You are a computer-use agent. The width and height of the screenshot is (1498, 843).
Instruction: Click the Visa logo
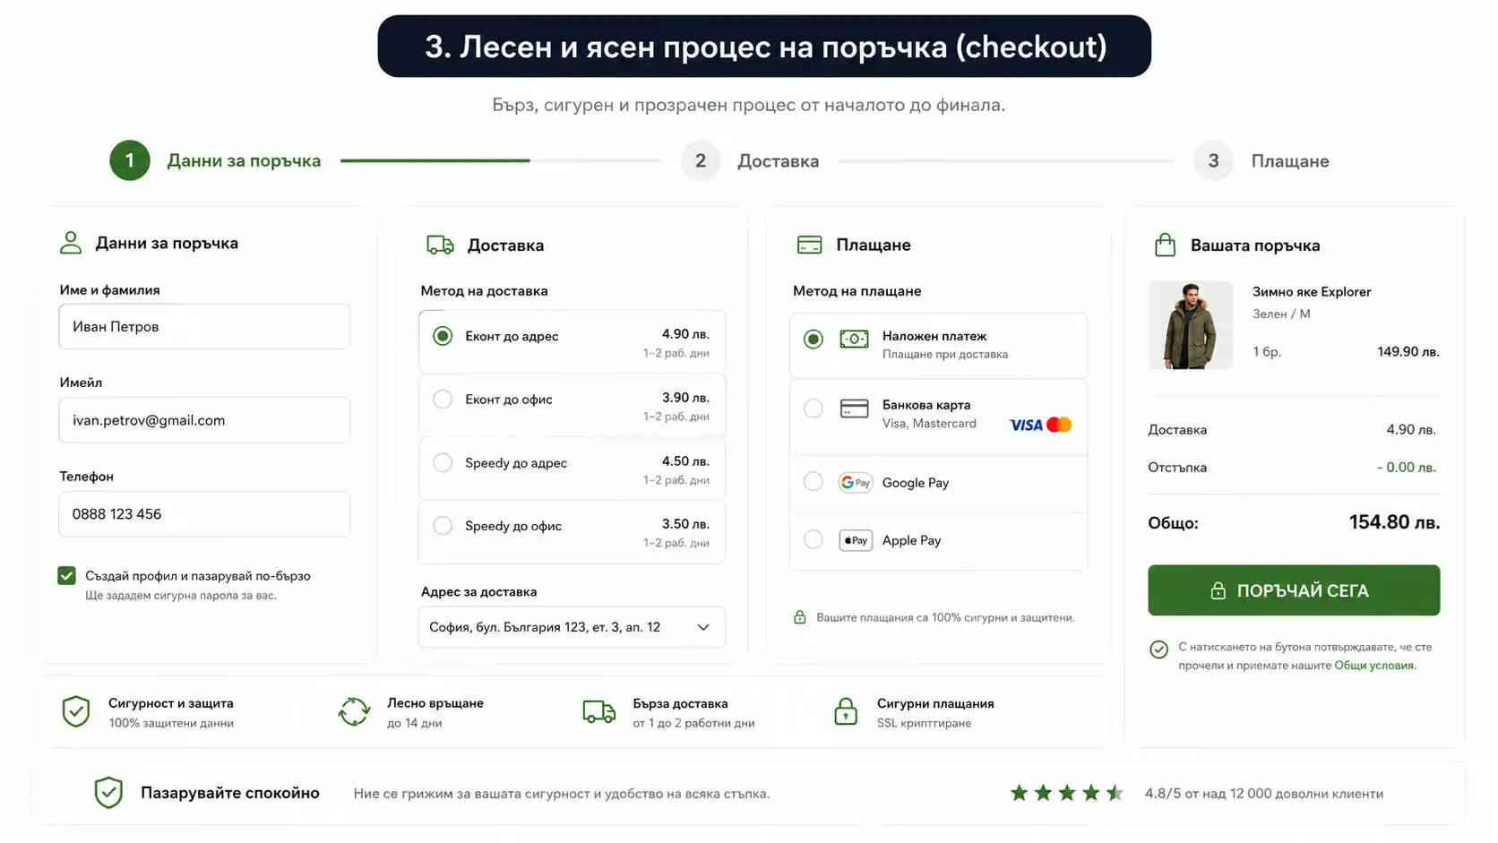pos(1026,425)
